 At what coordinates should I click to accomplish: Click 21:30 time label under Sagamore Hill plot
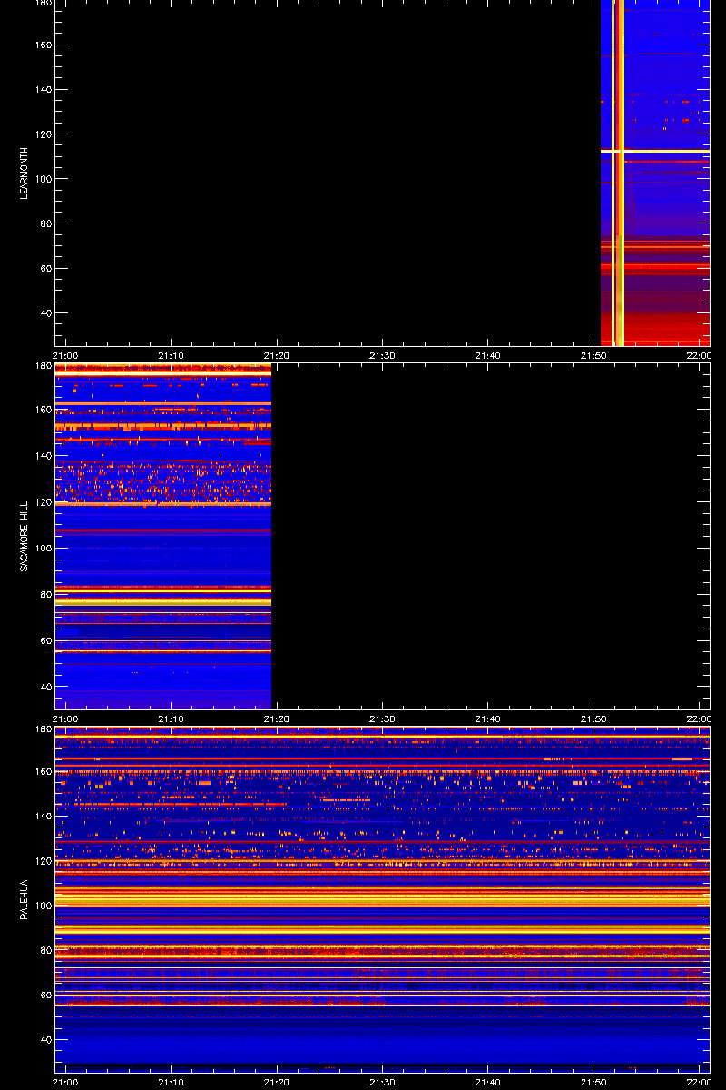click(382, 719)
